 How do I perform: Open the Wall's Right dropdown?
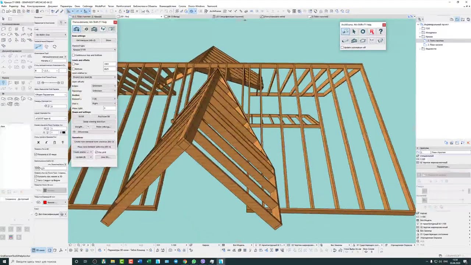(103, 103)
